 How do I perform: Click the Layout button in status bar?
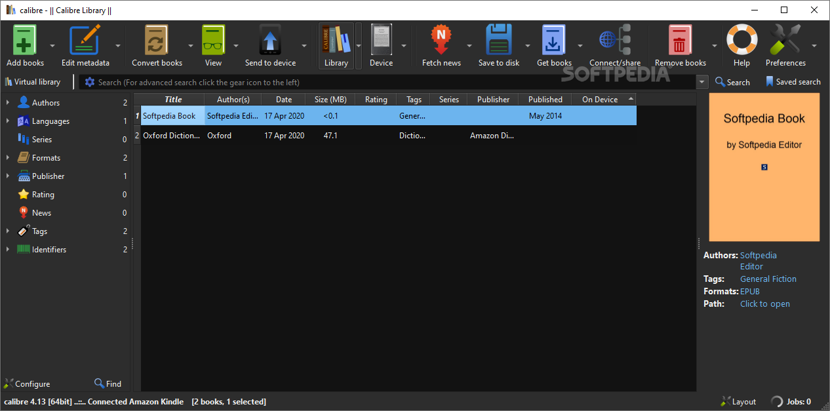pyautogui.click(x=738, y=402)
